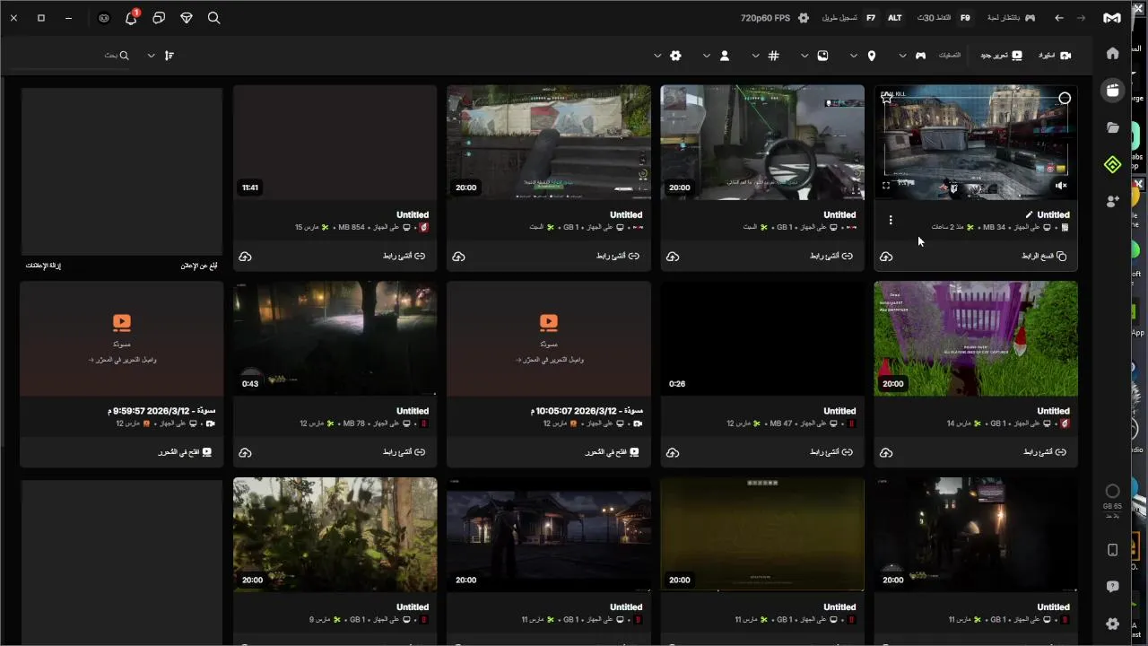Click the green diamond sidebar icon
Screen dimensions: 1148x646
[1112, 165]
